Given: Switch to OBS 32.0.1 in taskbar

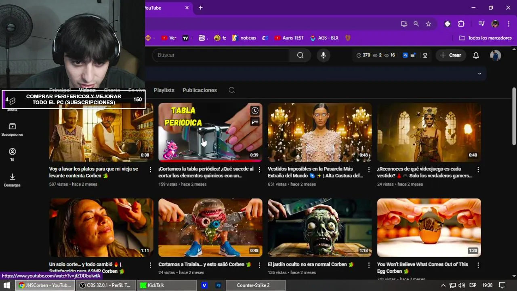Looking at the screenshot, I should pos(105,285).
